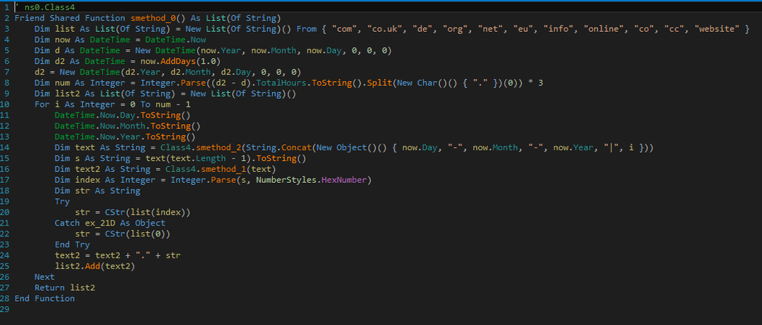Screen dimensions: 762x325
Task: Click text.Length on line 15
Action: click(197, 158)
